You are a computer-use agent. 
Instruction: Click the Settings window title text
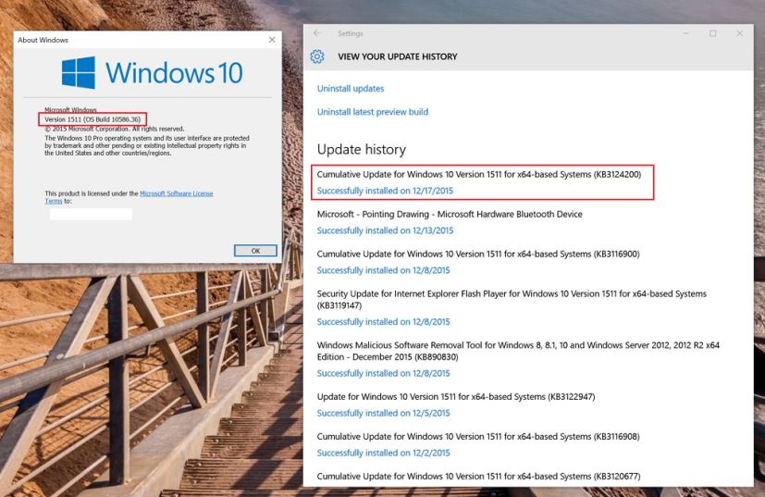351,33
